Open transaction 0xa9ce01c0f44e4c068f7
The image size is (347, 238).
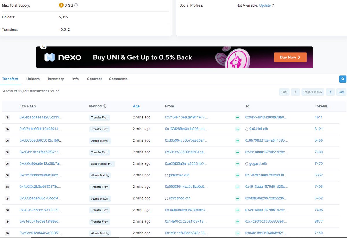pyautogui.click(x=40, y=233)
